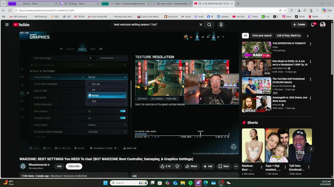
Task: Open the Tyiil Gets Emotional short thumbnail
Action: (x=300, y=145)
